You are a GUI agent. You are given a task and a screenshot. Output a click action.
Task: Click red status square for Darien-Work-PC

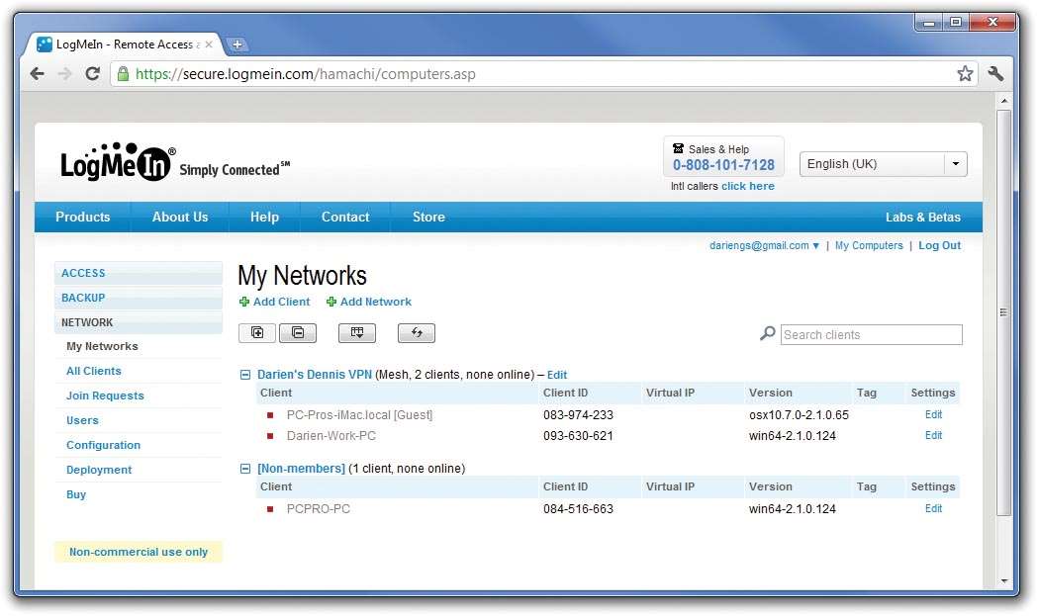pyautogui.click(x=270, y=436)
